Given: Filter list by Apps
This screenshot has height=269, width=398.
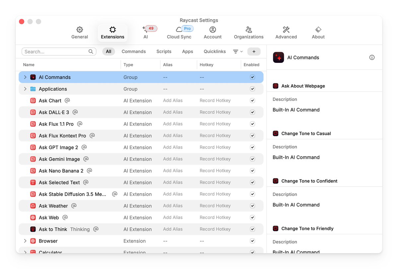Looking at the screenshot, I should tap(187, 52).
